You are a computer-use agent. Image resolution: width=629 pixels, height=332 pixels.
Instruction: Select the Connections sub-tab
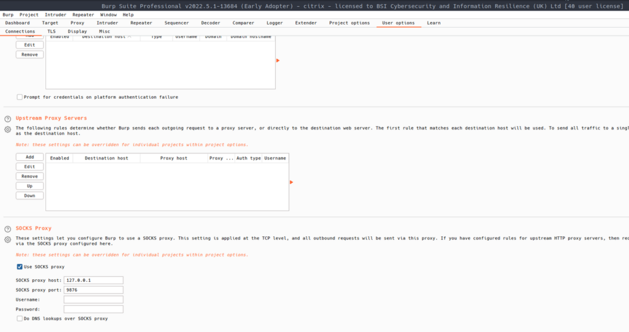tap(20, 31)
